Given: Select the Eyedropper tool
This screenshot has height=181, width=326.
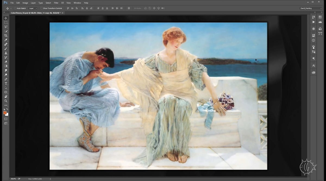Looking at the screenshot, I should point(6,40).
